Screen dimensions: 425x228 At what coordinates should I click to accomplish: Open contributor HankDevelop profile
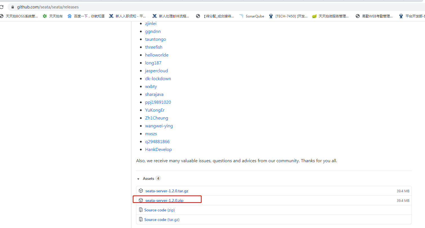(x=158, y=150)
